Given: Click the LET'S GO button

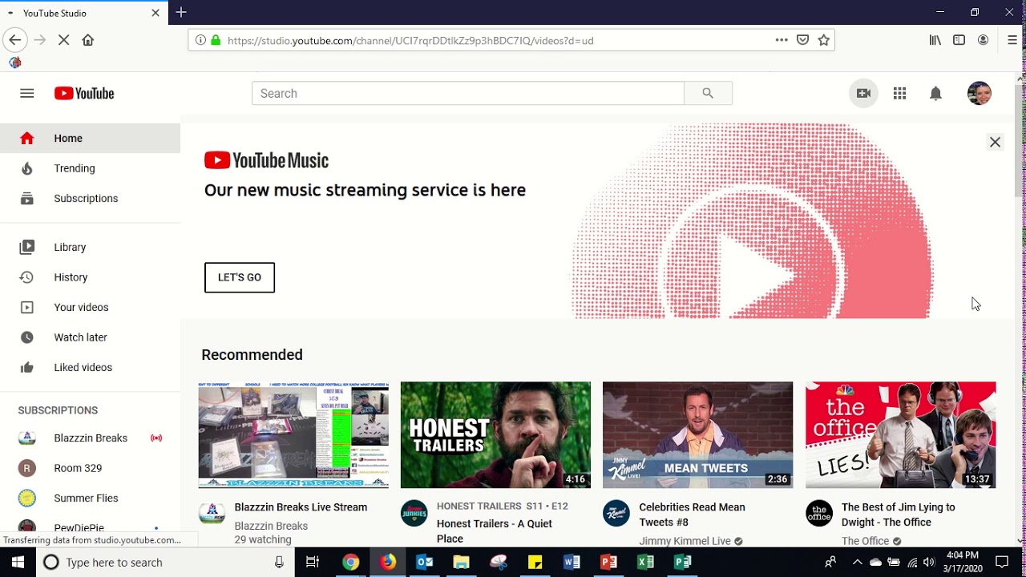Looking at the screenshot, I should pyautogui.click(x=240, y=277).
